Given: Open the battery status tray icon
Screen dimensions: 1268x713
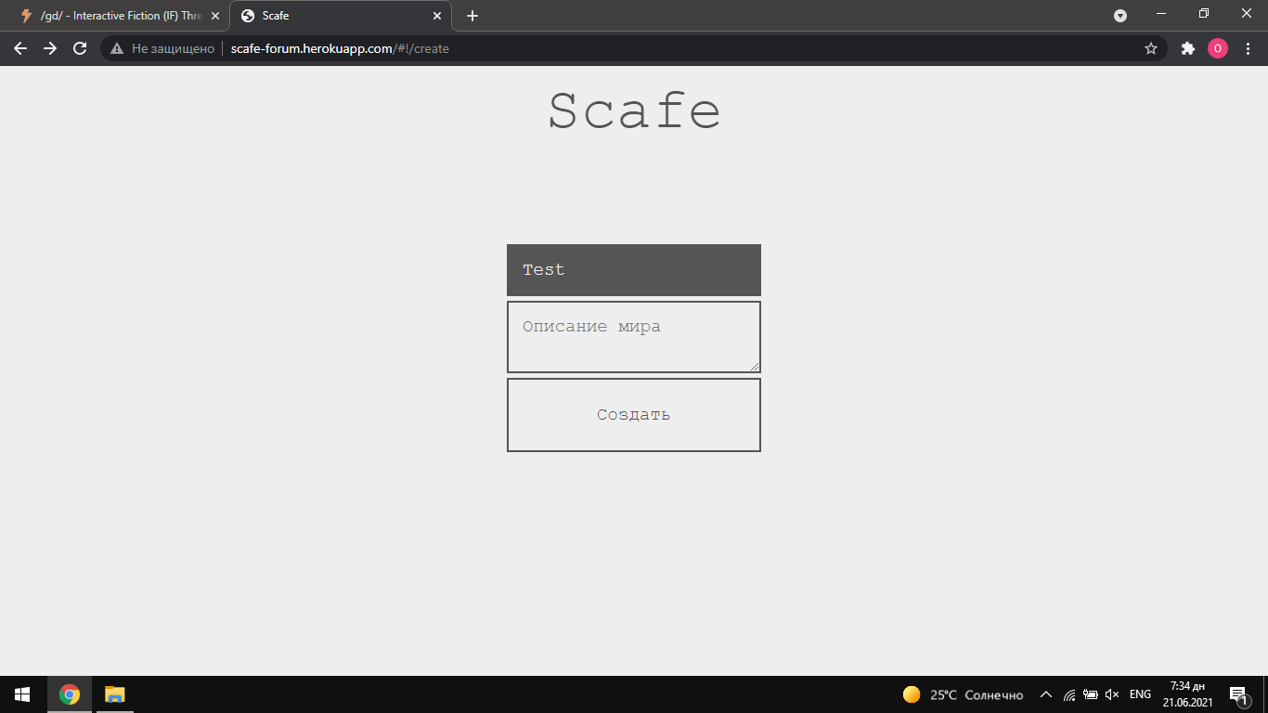Looking at the screenshot, I should click(x=1091, y=694).
